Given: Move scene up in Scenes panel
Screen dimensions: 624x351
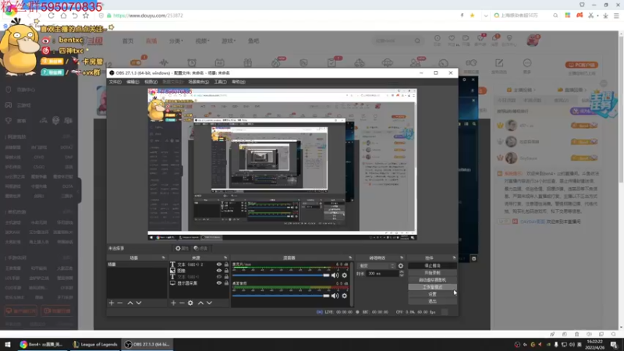Looking at the screenshot, I should pyautogui.click(x=130, y=303).
